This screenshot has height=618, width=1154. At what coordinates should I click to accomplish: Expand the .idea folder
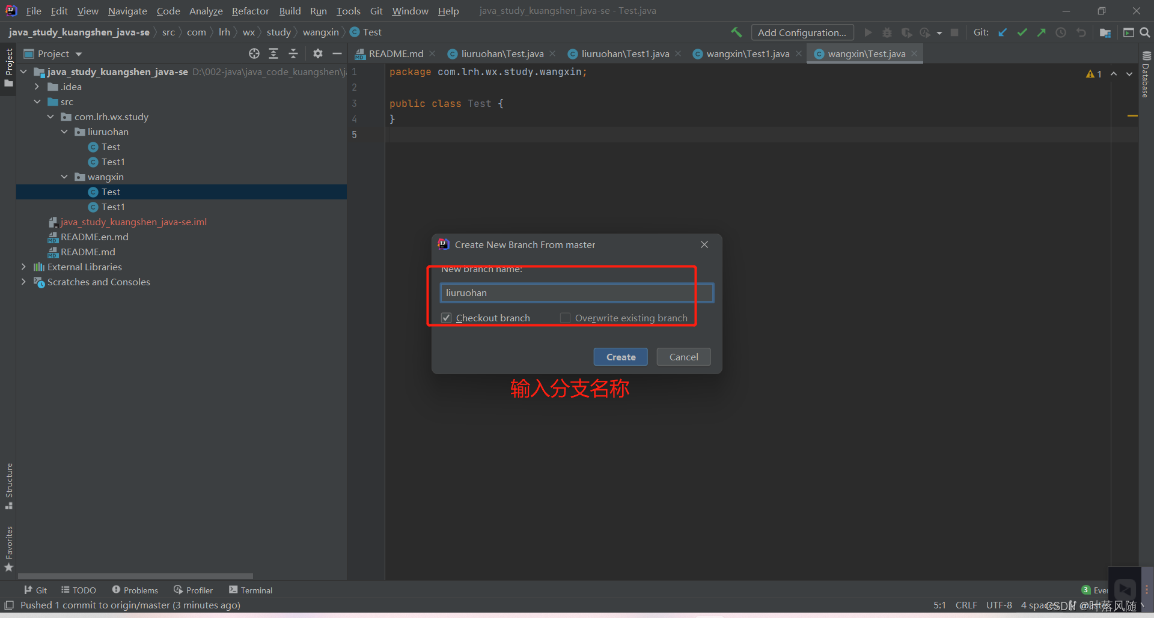click(x=37, y=86)
